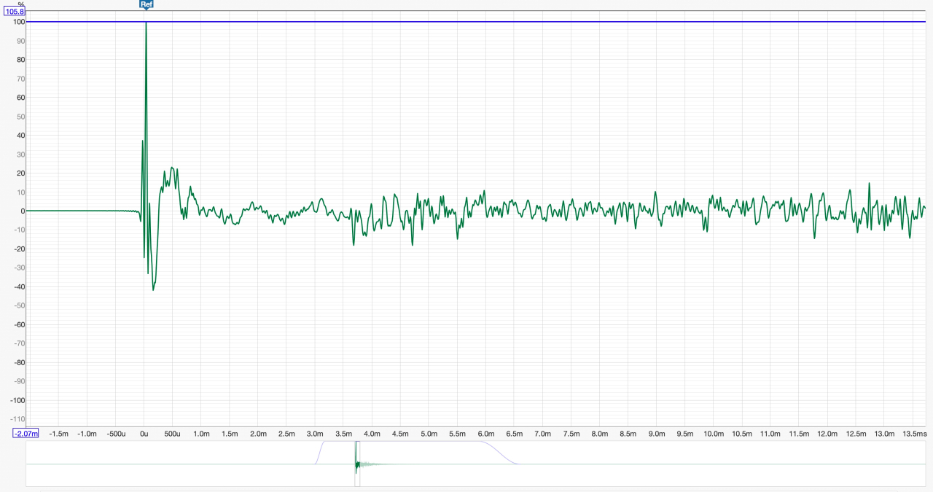Screen dimensions: 933x492
Task: Click the -110 label on the vertical axis
Action: pos(17,419)
